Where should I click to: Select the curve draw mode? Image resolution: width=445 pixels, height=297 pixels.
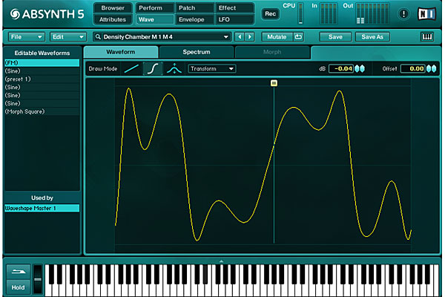point(153,69)
